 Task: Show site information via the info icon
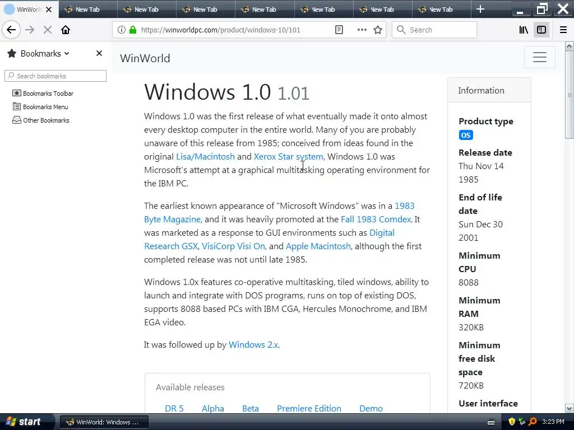[x=122, y=30]
